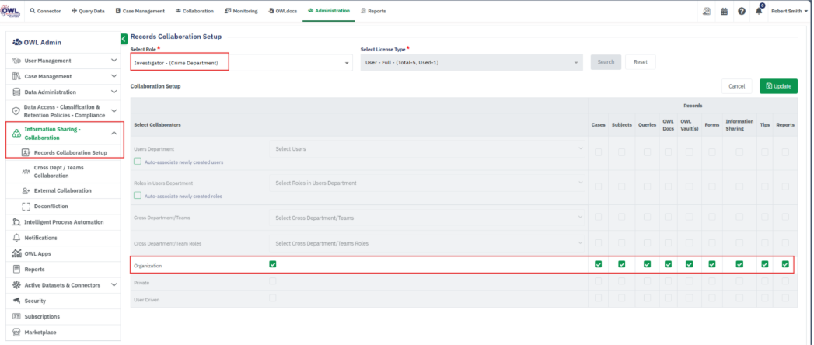Click the notification bell icon
Screen dimensions: 814x345
(759, 12)
